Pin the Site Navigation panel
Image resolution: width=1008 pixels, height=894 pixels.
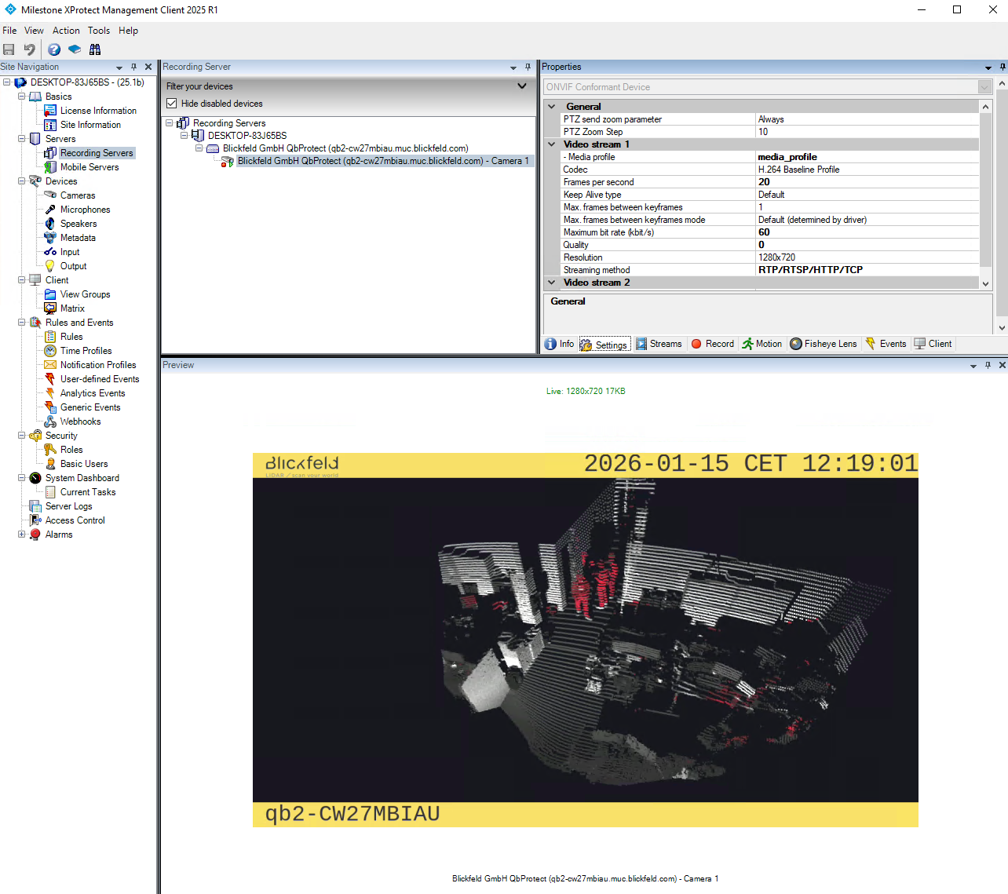[134, 68]
